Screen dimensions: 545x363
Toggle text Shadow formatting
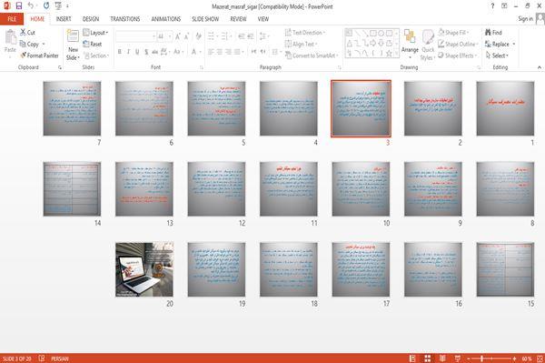(x=146, y=52)
